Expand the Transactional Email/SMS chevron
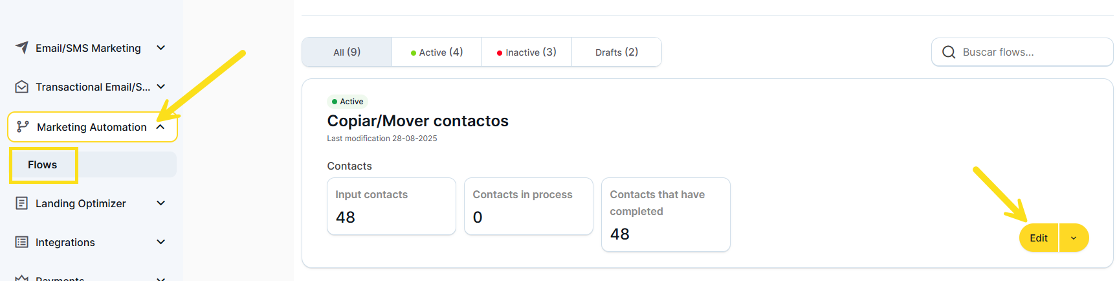This screenshot has width=1117, height=281. click(x=161, y=87)
